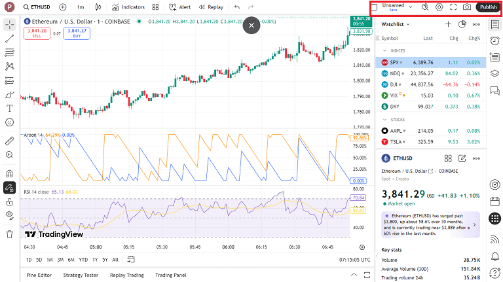Image resolution: width=503 pixels, height=282 pixels.
Task: Click the 3,841.27 BUY button
Action: coord(77,33)
